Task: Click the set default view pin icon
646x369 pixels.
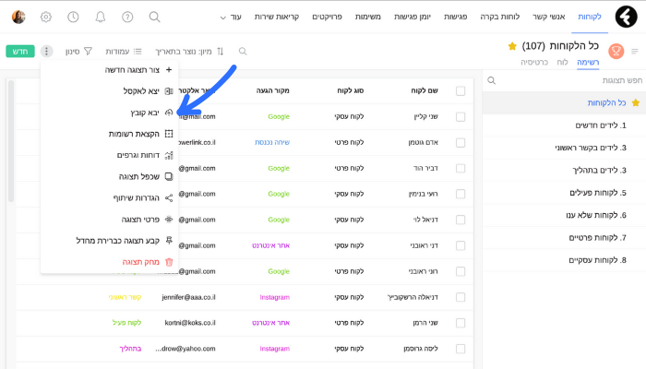Action: [x=169, y=241]
